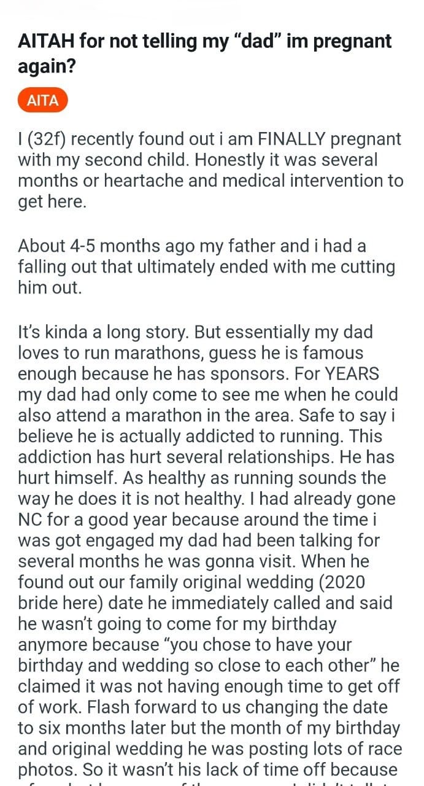Viewport: 424px width, 786px height.
Task: Click the word "again?" in the title
Action: click(47, 64)
